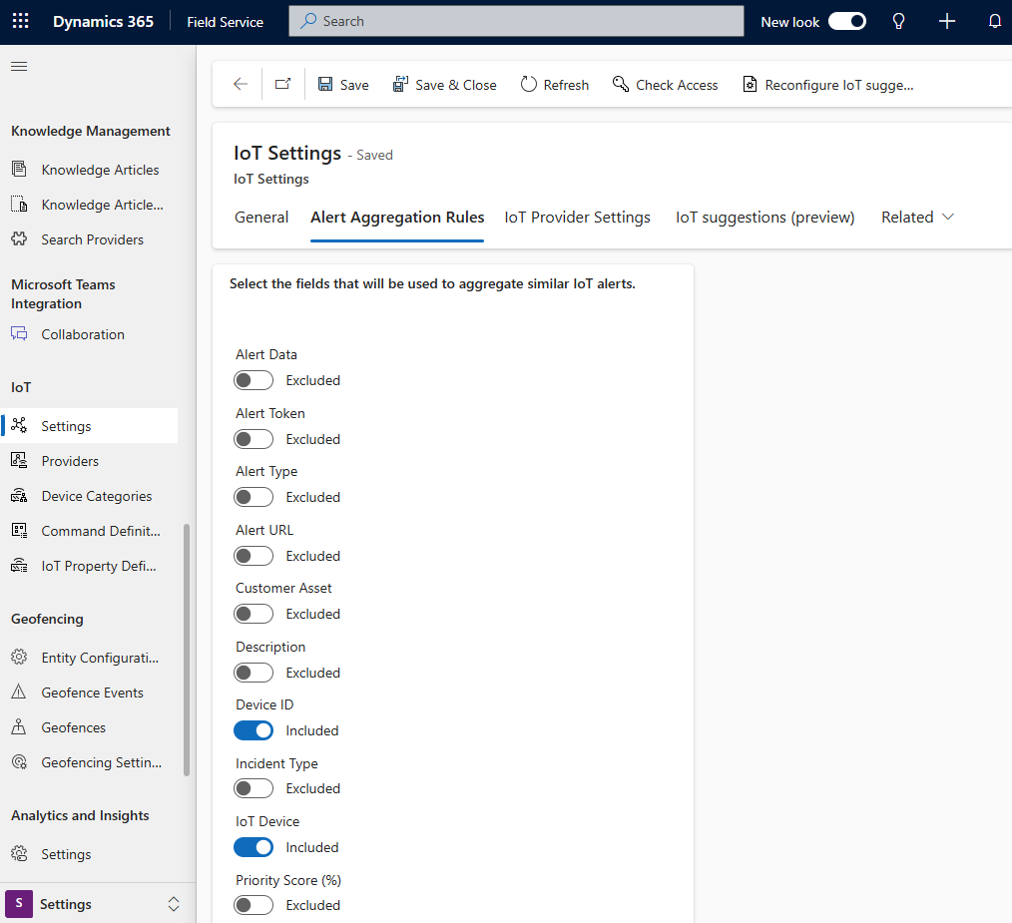This screenshot has width=1012, height=923.
Task: Click the sidebar vertical scrollbar
Action: coord(187,650)
